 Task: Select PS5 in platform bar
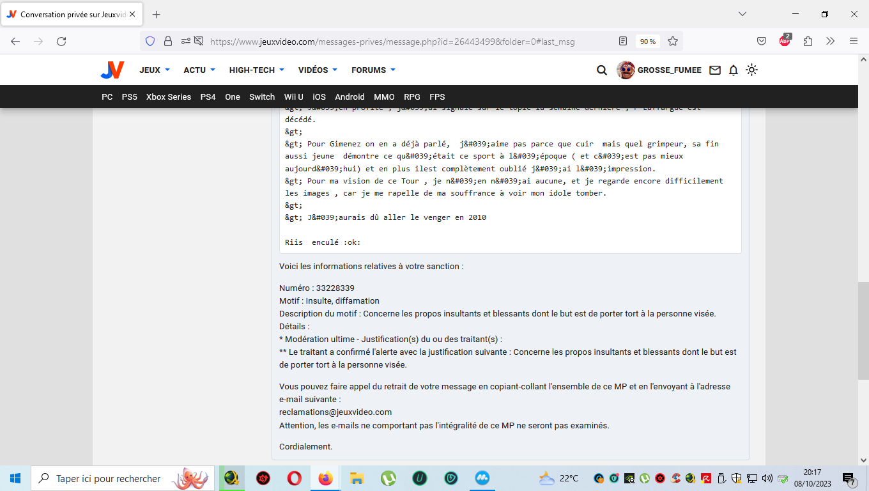129,97
